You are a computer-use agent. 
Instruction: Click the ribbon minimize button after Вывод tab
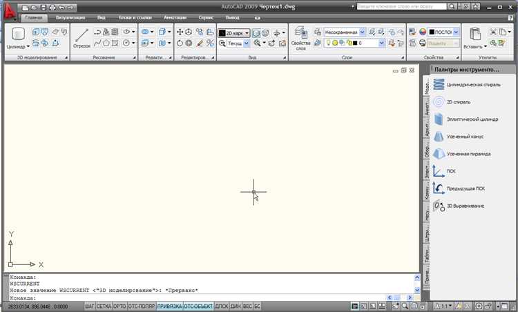click(258, 18)
